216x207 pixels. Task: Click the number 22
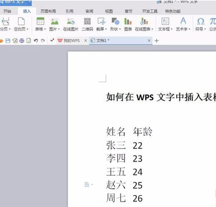tap(137, 146)
